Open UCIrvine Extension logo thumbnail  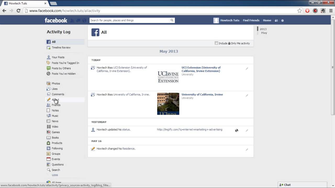click(x=168, y=77)
